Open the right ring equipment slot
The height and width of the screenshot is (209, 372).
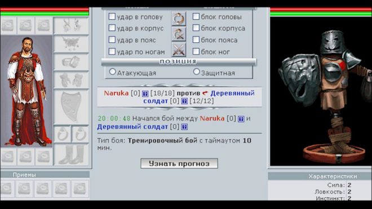(x=81, y=134)
